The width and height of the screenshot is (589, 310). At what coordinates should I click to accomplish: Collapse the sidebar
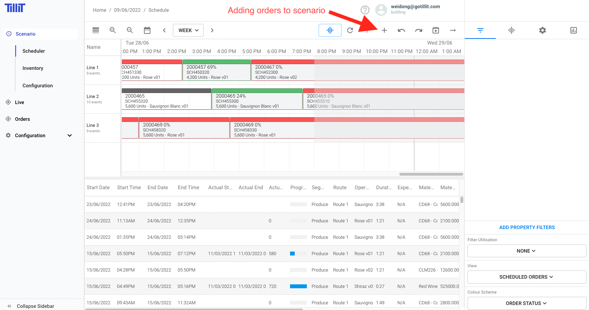[31, 306]
